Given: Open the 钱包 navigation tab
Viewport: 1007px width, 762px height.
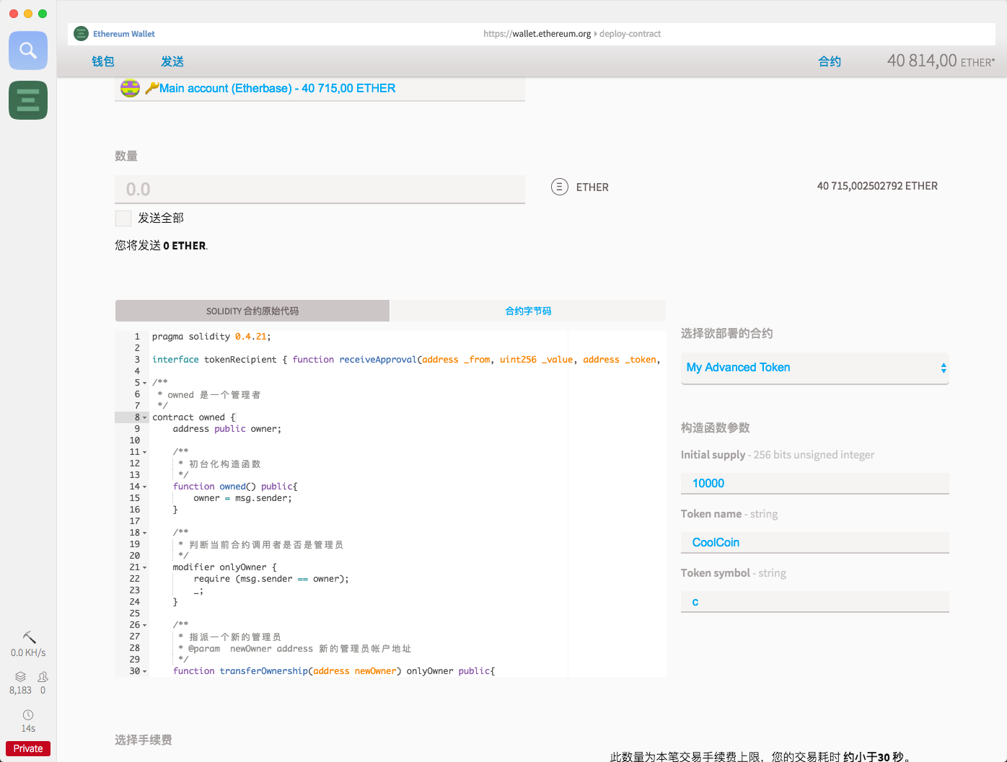Looking at the screenshot, I should [103, 62].
